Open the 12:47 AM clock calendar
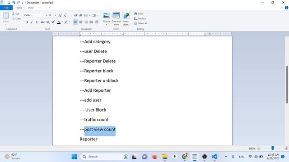 273,157
